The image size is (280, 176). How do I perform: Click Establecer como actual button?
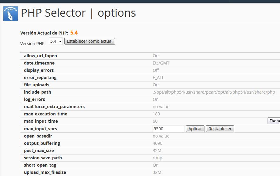pyautogui.click(x=89, y=41)
